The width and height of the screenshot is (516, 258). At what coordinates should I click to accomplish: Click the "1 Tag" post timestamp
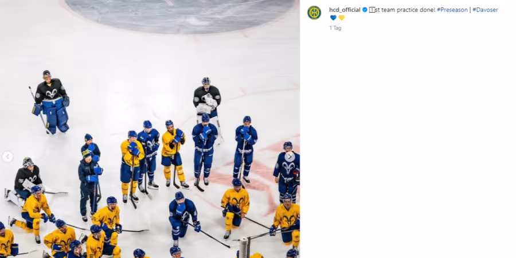click(335, 28)
